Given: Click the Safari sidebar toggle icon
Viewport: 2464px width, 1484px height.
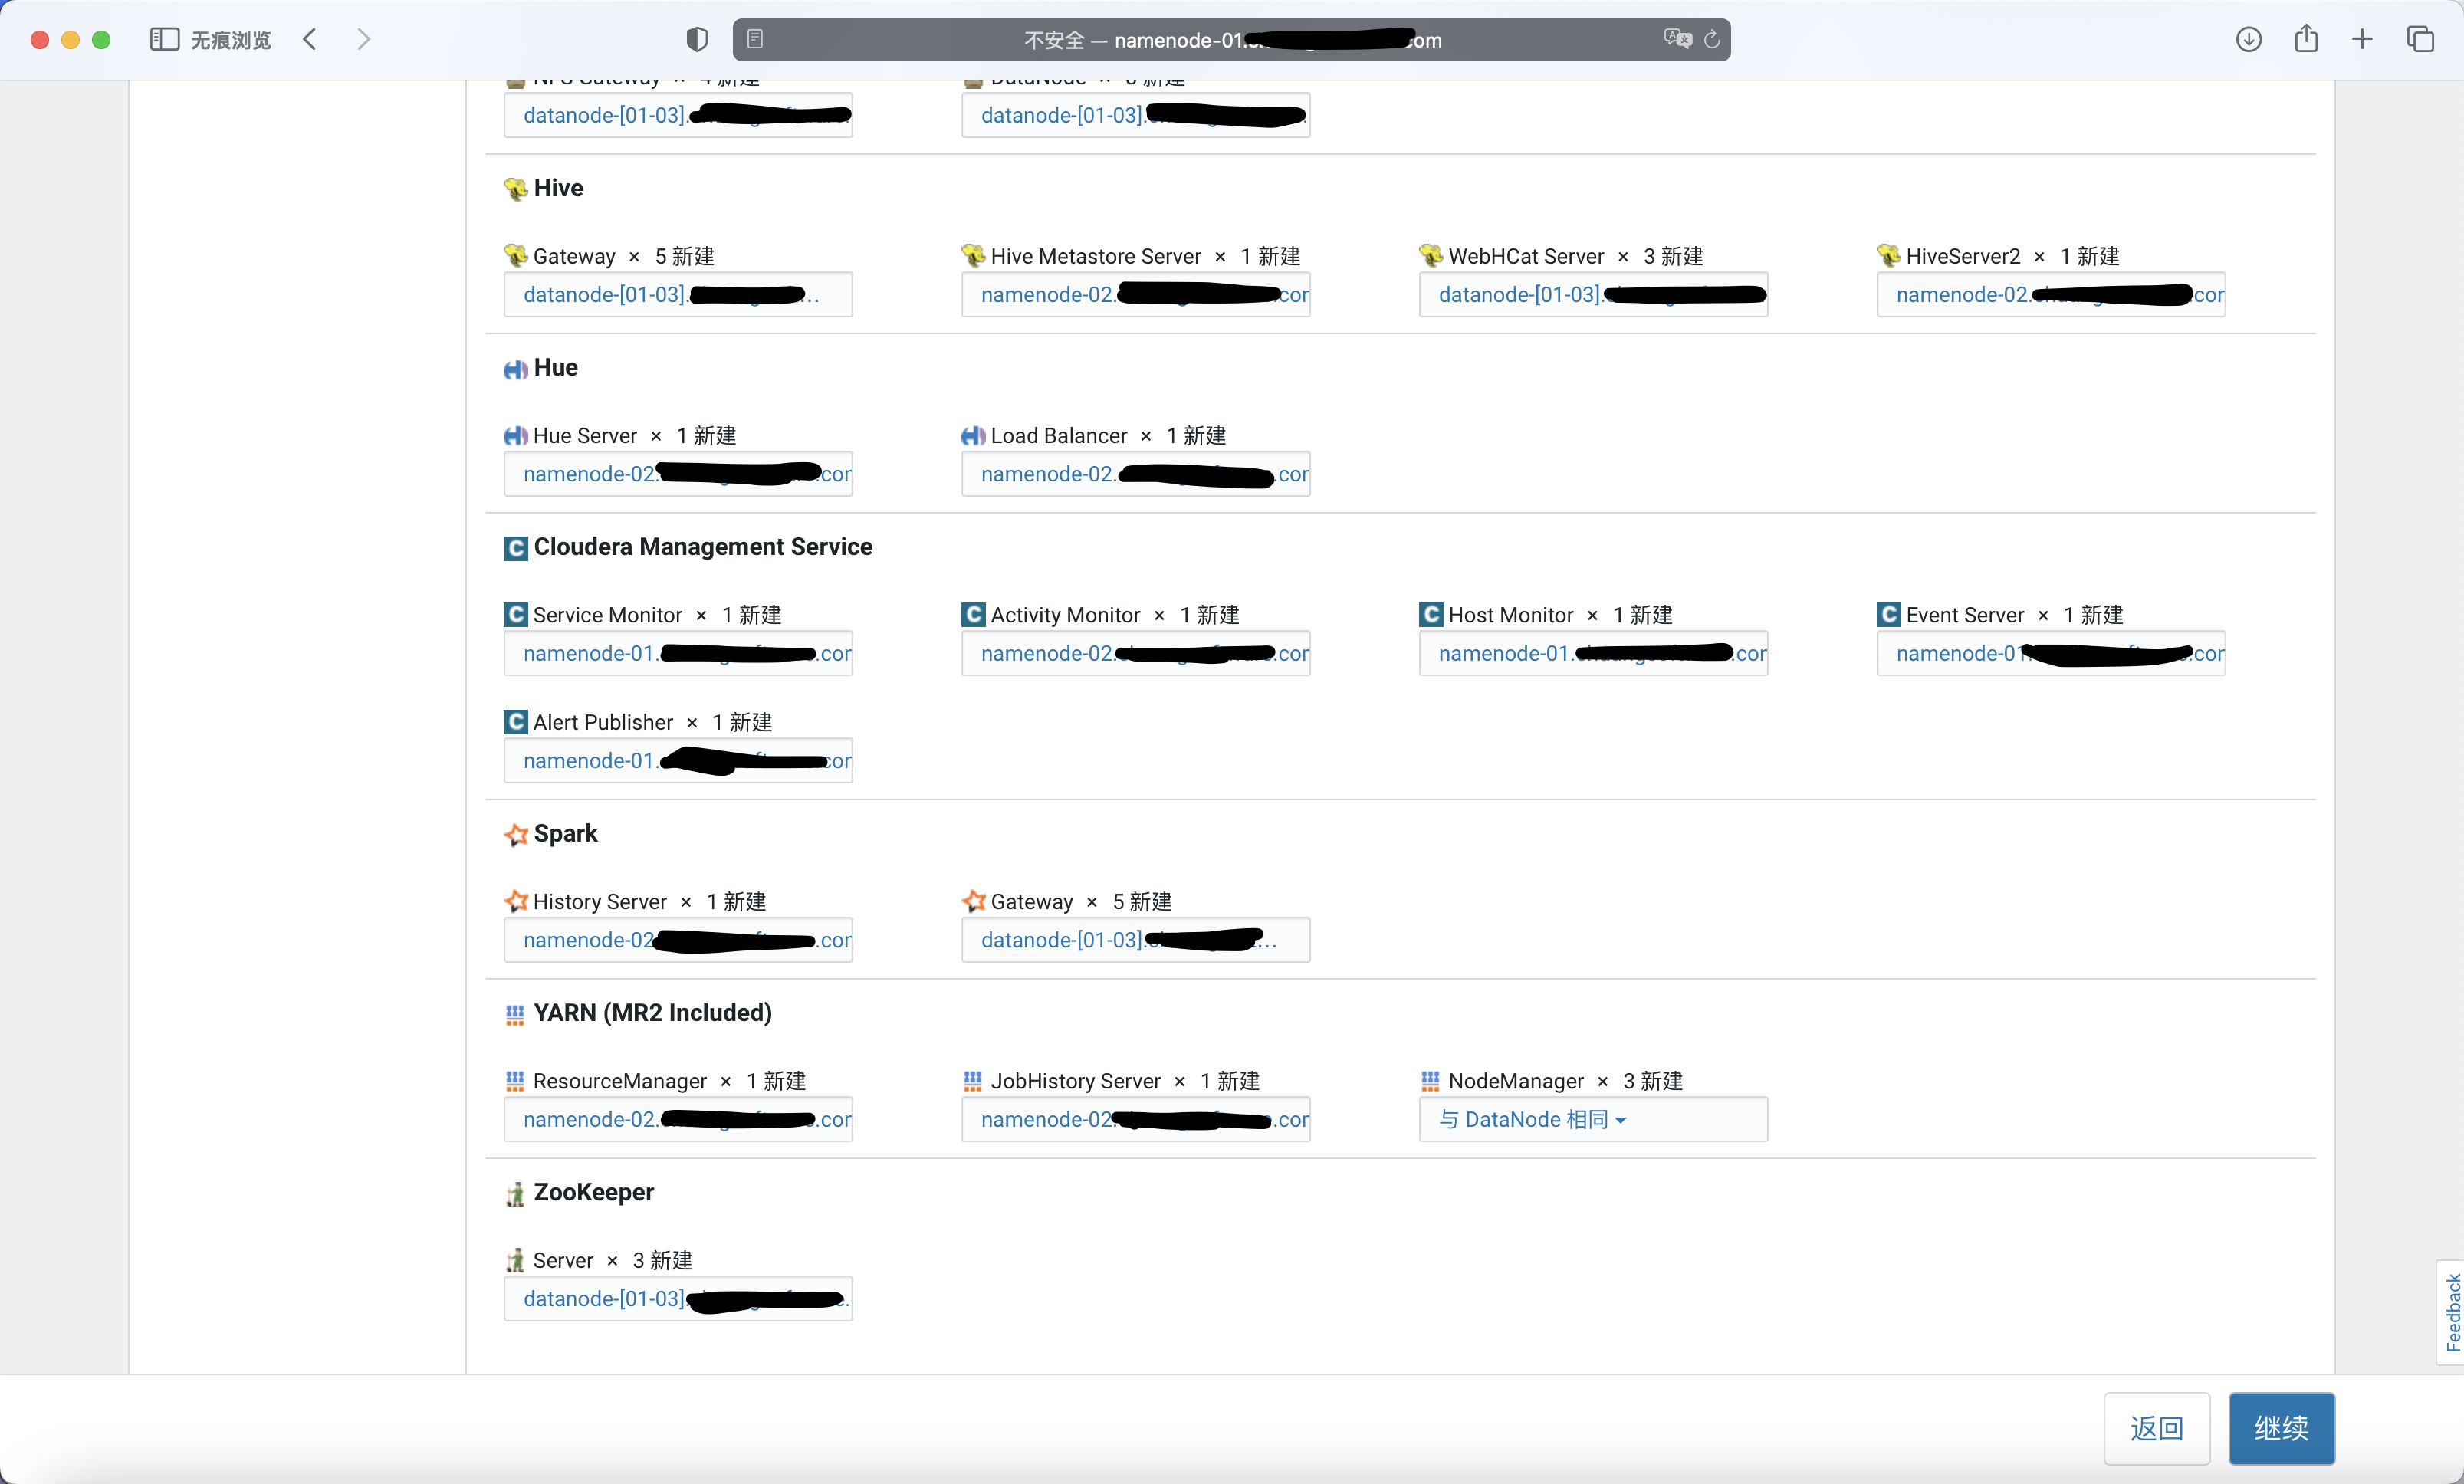Looking at the screenshot, I should click(x=163, y=39).
